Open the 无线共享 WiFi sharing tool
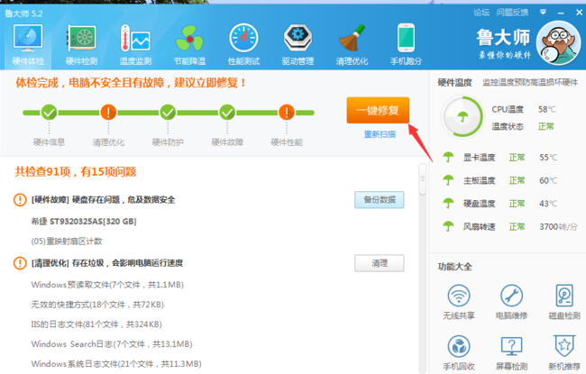The image size is (586, 374). point(460,303)
